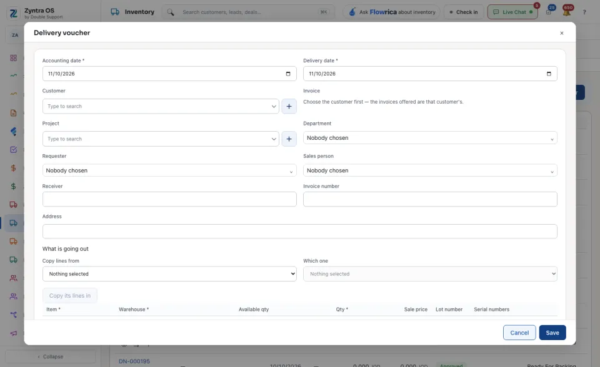
Task: Click the highlighted blue truck sidebar icon
Action: 13,223
